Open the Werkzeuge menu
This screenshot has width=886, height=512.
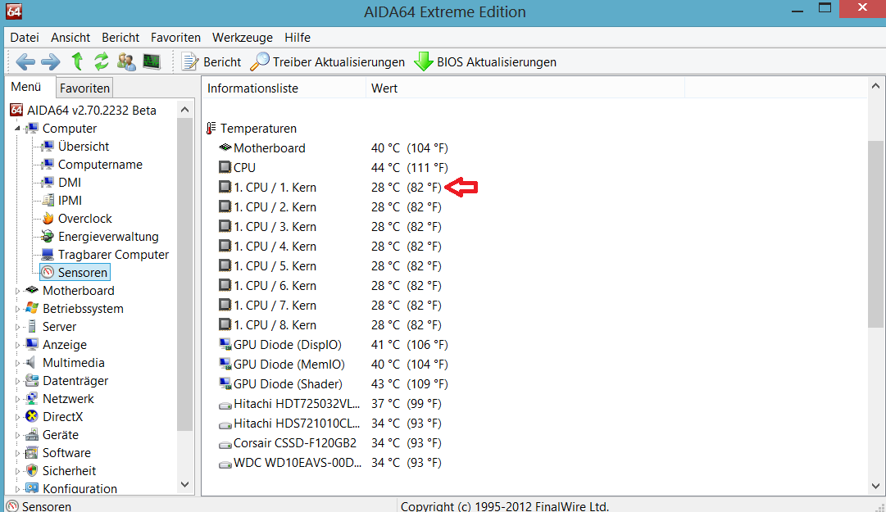243,37
